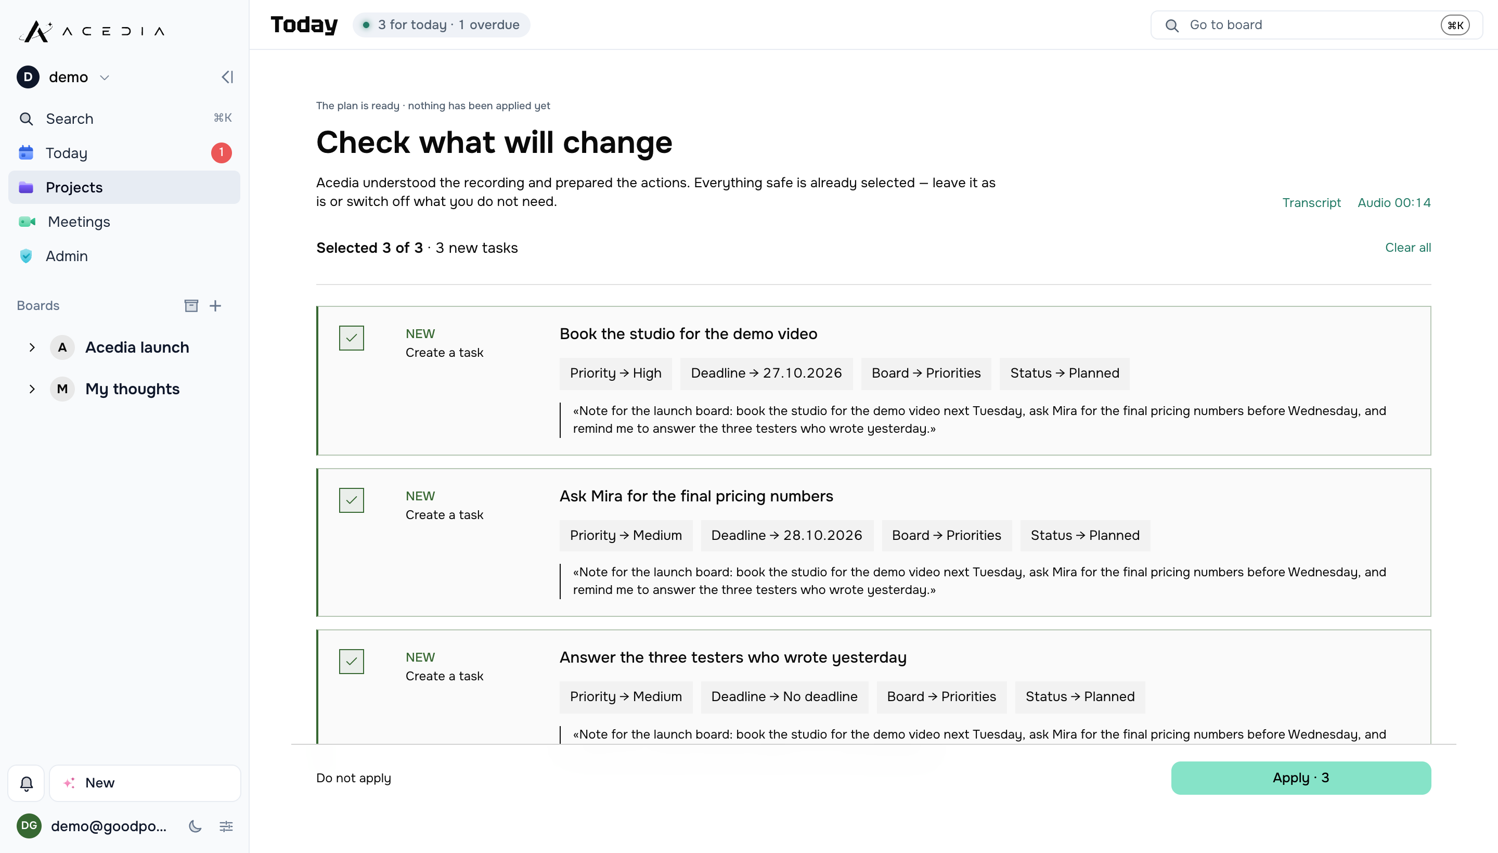Image resolution: width=1498 pixels, height=853 pixels.
Task: Click Deadline 27.10.2026 chip
Action: coord(766,373)
